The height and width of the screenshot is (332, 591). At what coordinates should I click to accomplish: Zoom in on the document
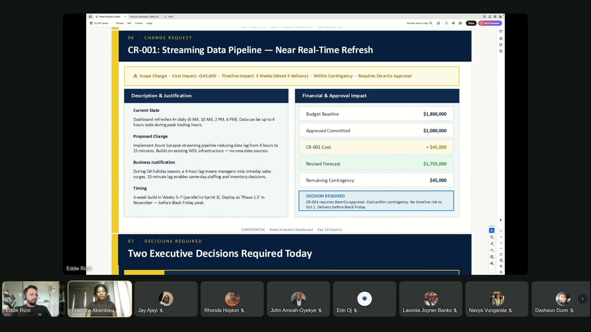click(501, 266)
